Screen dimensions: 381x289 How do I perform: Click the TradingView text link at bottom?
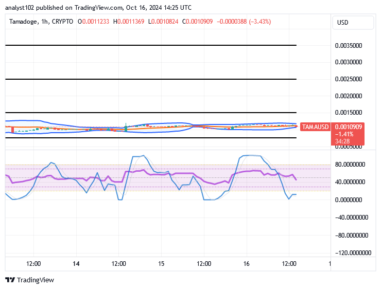tap(35, 280)
